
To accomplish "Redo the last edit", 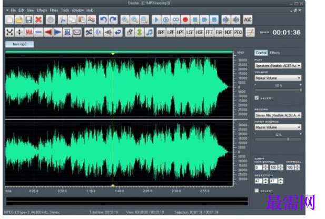I will point(113,19).
